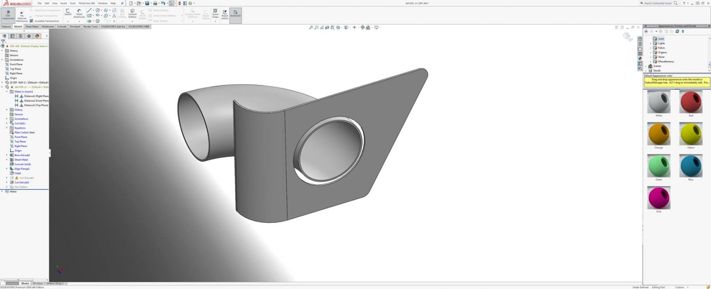Pick the Red appearance swatch
Image resolution: width=711 pixels, height=289 pixels.
click(691, 101)
